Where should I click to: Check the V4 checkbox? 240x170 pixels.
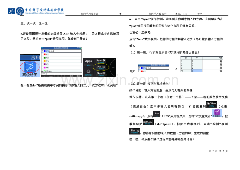click(42, 61)
